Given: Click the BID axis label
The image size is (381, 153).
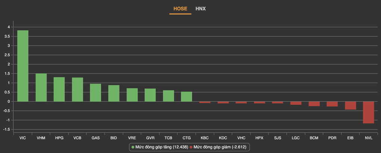Looking at the screenshot, I should coord(114,138).
